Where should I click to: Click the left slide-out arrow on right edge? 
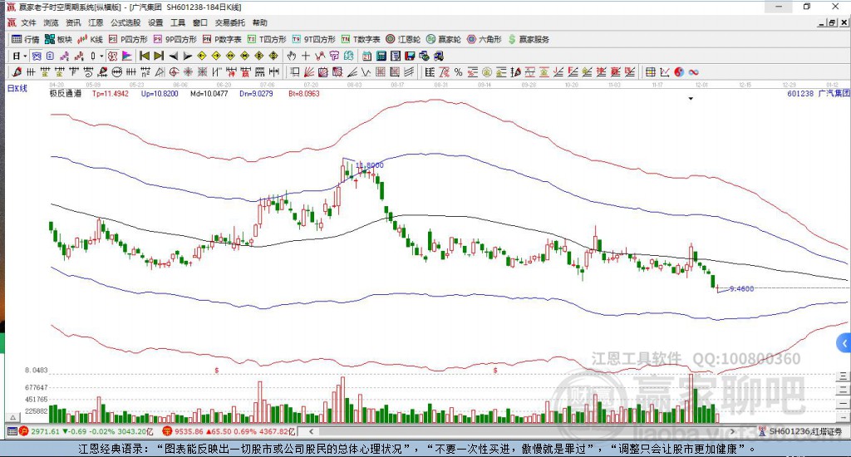pos(844,343)
